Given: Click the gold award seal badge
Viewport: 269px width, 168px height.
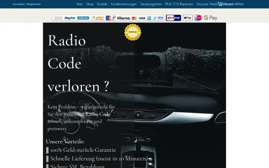Looking at the screenshot, I should [x=133, y=32].
